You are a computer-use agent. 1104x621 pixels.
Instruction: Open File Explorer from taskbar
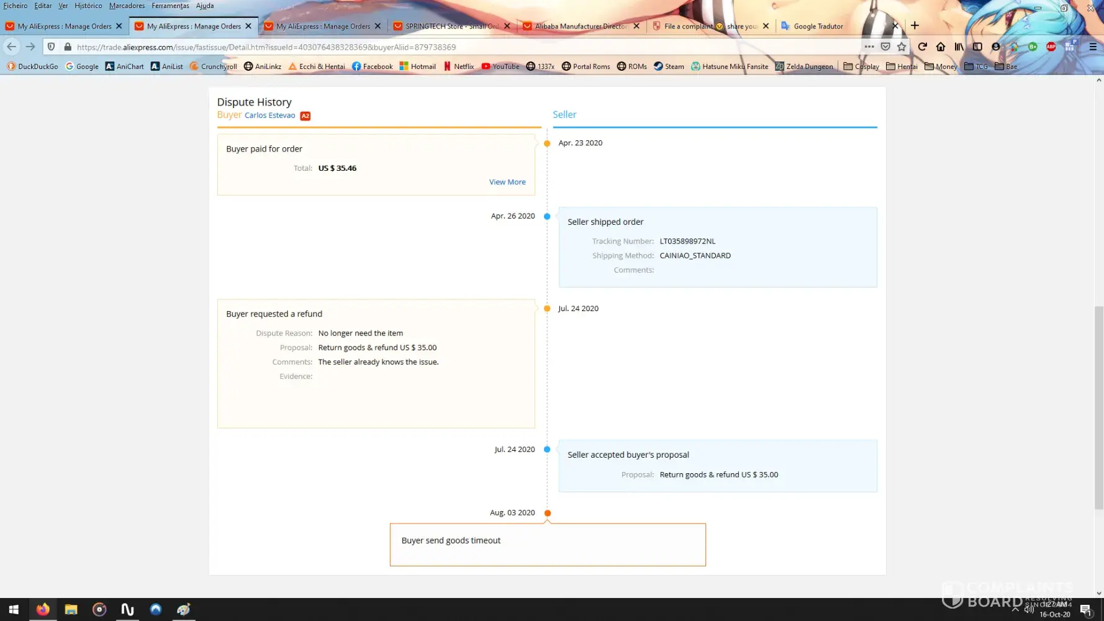[71, 609]
